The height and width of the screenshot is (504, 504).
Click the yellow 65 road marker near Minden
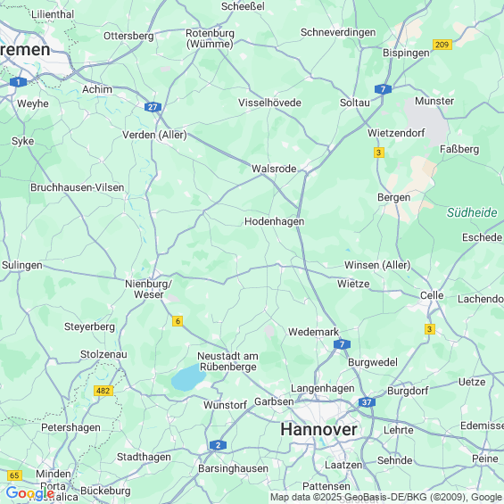tap(14, 475)
